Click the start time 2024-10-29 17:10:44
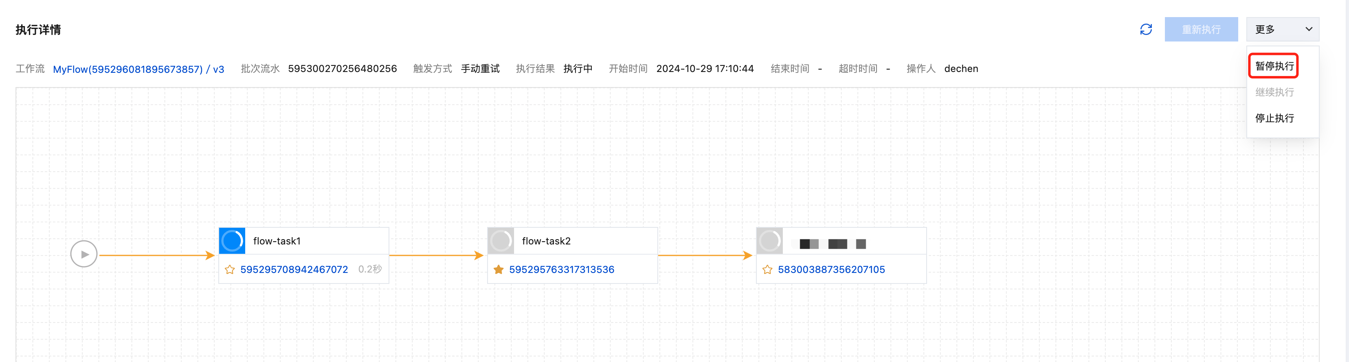Viewport: 1349px width, 362px height. [x=705, y=69]
